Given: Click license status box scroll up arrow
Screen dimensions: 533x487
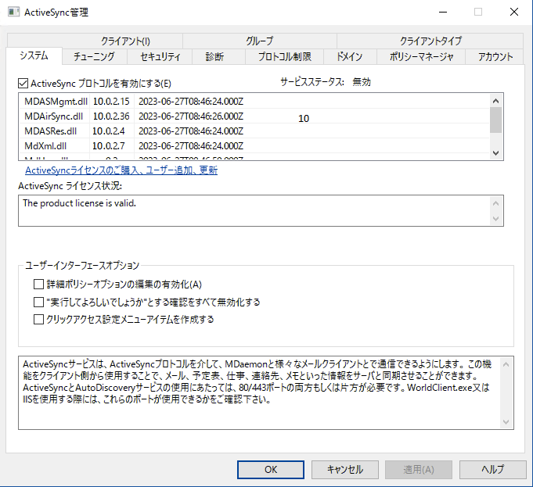Looking at the screenshot, I should [x=495, y=203].
